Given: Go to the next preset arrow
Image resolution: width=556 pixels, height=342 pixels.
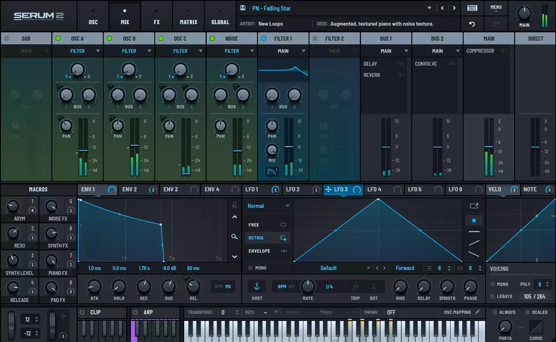Looking at the screenshot, I should (454, 8).
